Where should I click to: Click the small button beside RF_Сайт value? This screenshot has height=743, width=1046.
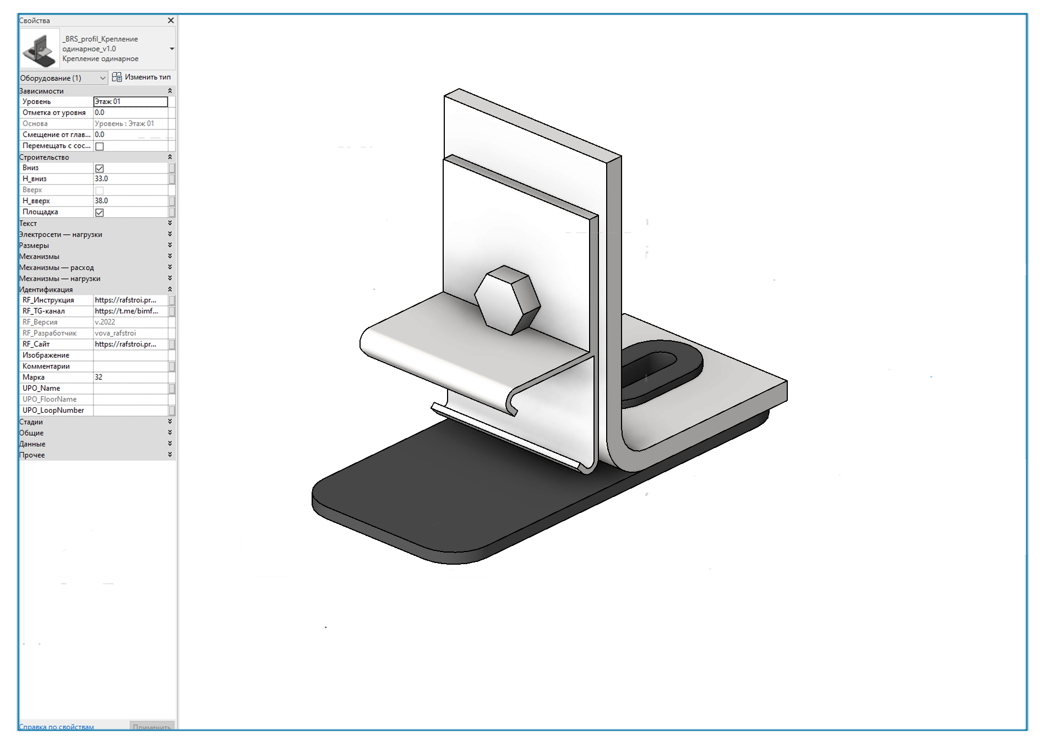pos(172,345)
